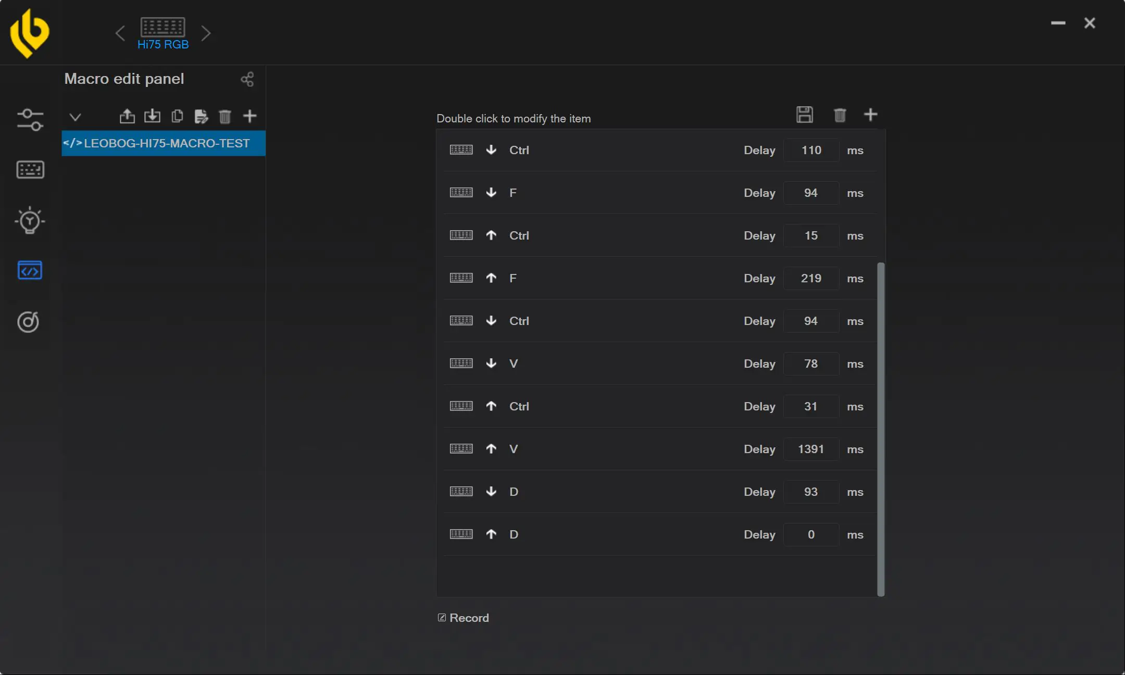Image resolution: width=1125 pixels, height=675 pixels.
Task: Open the share macro icon
Action: point(247,79)
